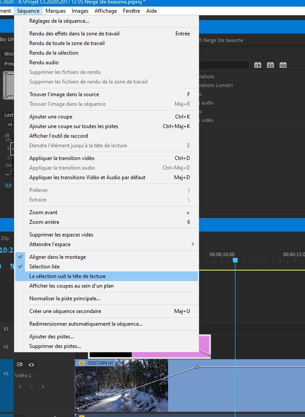The height and width of the screenshot is (417, 305).
Task: Open the Fenêtre menu
Action: click(132, 10)
